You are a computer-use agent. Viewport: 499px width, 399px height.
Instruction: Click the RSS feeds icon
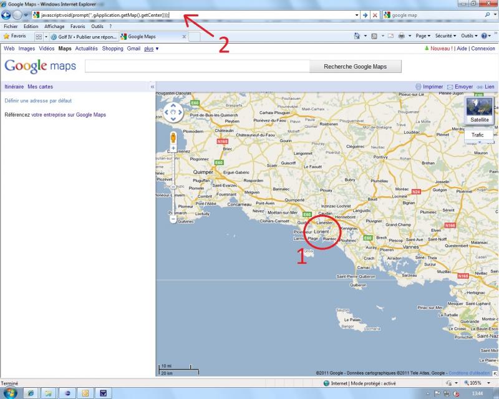[x=374, y=36]
